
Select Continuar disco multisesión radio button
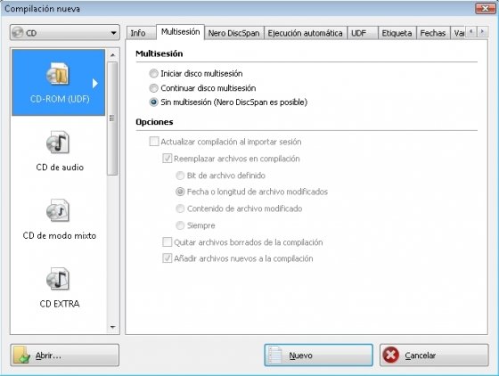coord(153,88)
